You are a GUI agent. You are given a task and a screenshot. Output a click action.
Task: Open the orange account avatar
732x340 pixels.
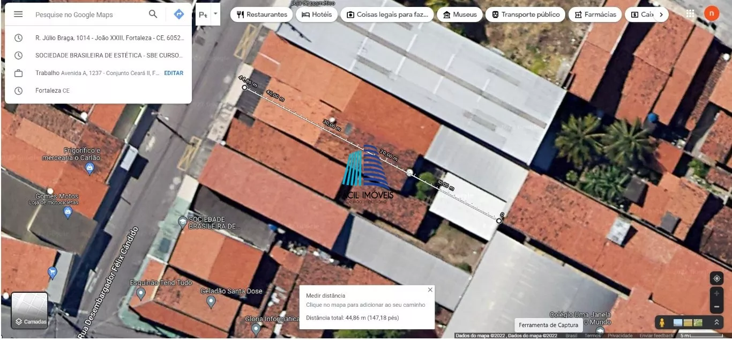tap(712, 13)
